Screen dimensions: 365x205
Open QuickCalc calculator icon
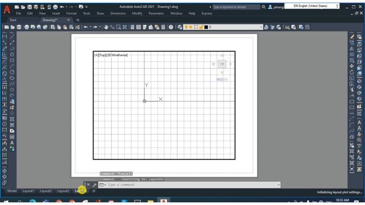click(163, 27)
